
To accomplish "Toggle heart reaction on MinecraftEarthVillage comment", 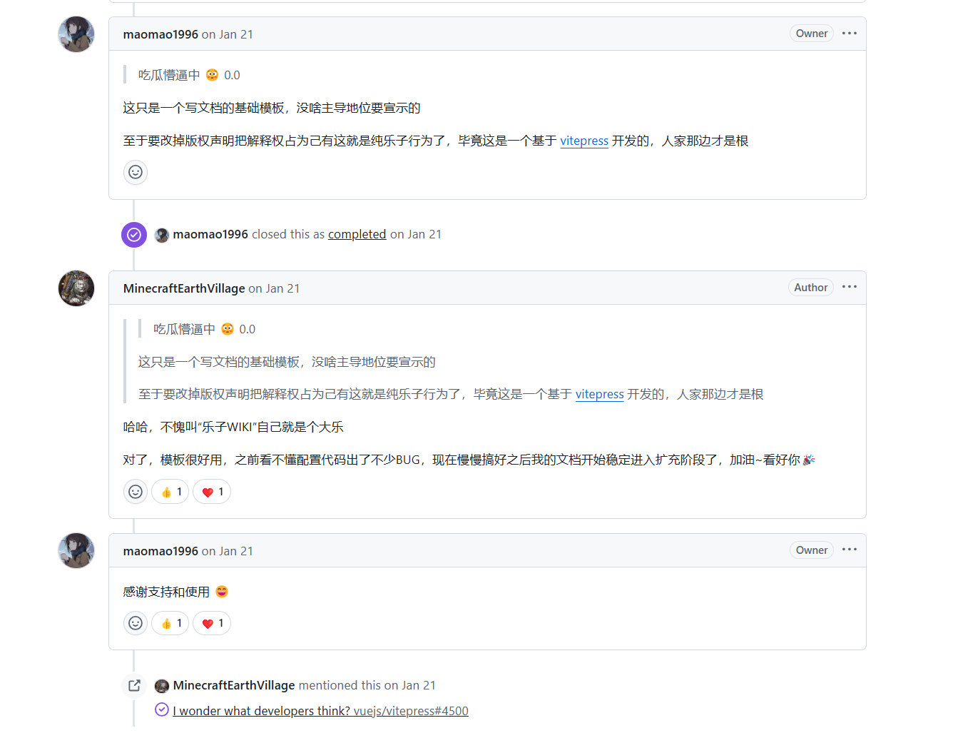I will tap(212, 492).
